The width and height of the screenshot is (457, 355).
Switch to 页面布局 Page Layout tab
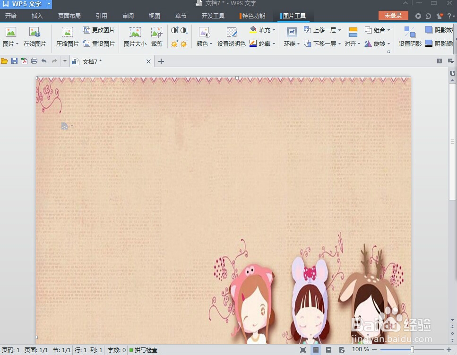click(69, 16)
